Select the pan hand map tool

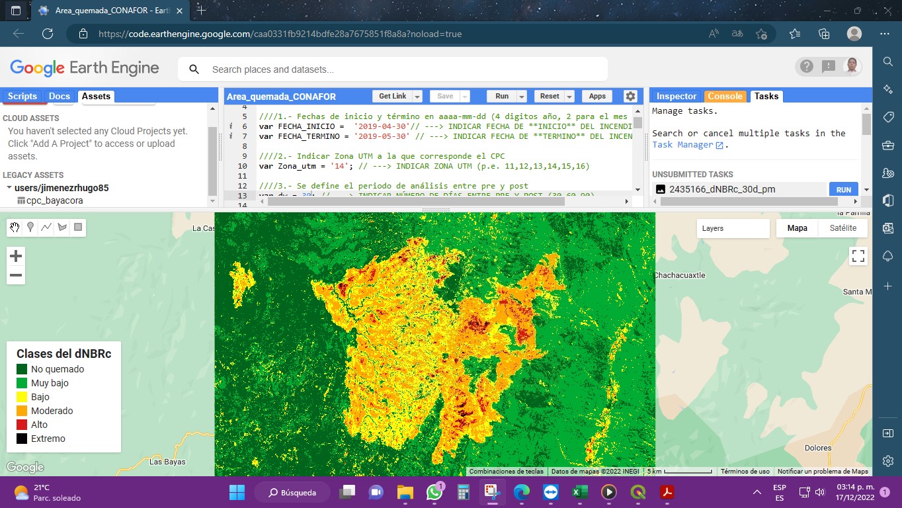click(15, 228)
